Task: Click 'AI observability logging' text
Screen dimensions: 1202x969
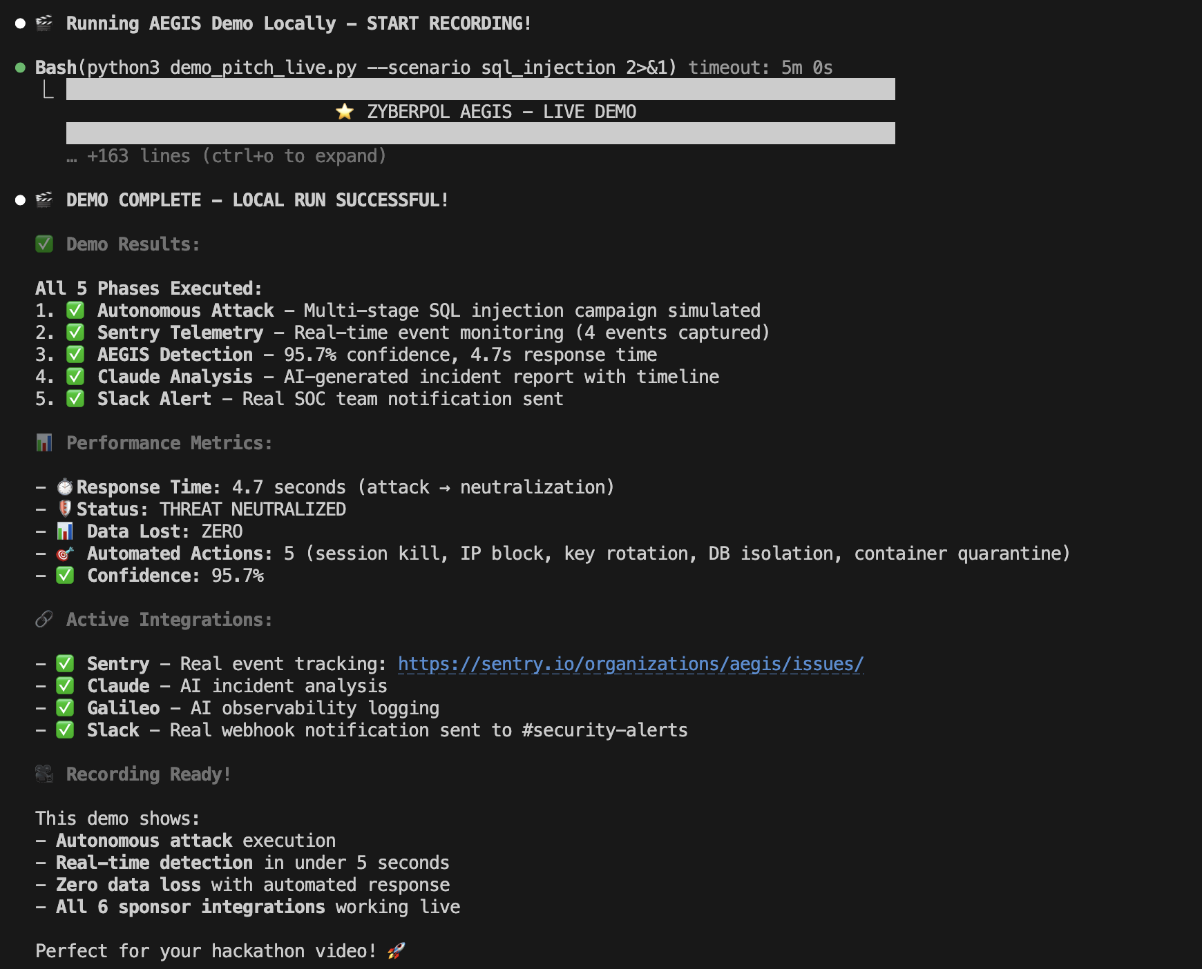Action: pos(315,708)
